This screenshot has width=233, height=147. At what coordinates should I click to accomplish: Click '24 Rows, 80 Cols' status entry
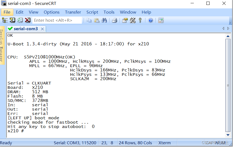[135, 143]
